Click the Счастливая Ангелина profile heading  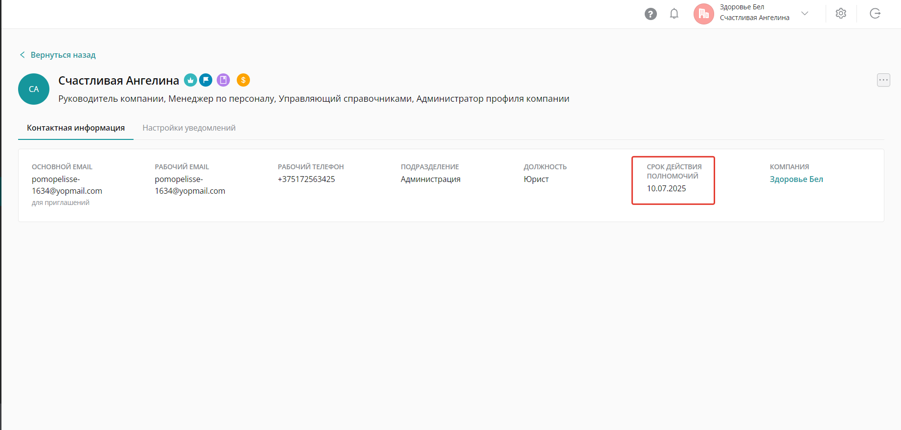(119, 81)
